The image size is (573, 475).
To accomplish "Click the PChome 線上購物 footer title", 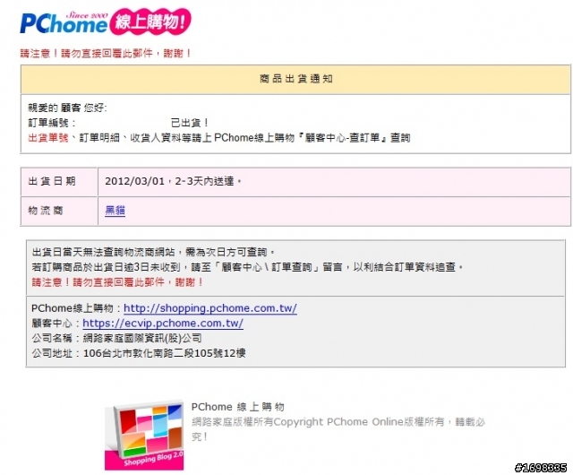I will [x=237, y=407].
